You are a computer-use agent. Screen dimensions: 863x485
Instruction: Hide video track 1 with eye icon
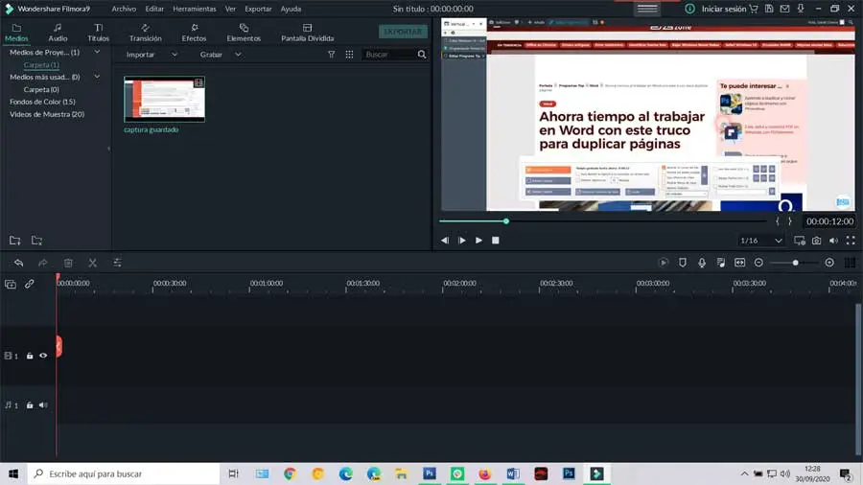coord(43,356)
